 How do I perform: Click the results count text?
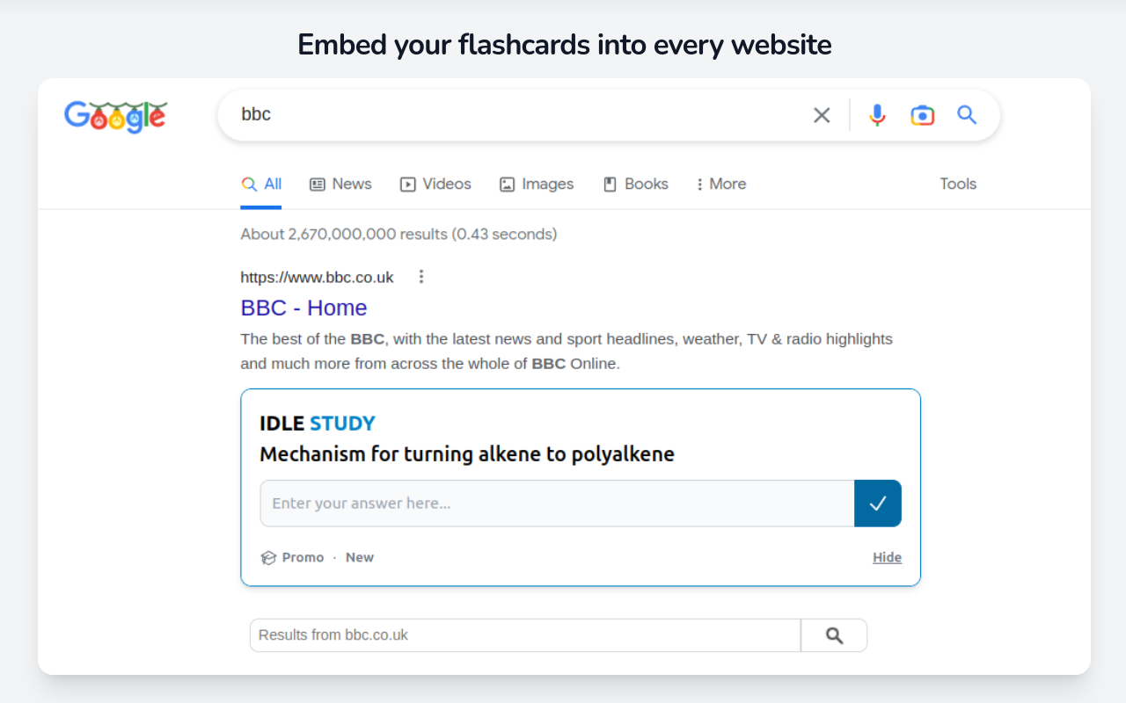tap(398, 234)
